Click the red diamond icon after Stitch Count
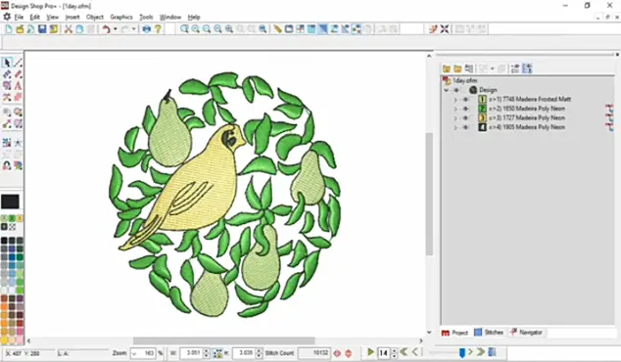 coord(348,353)
